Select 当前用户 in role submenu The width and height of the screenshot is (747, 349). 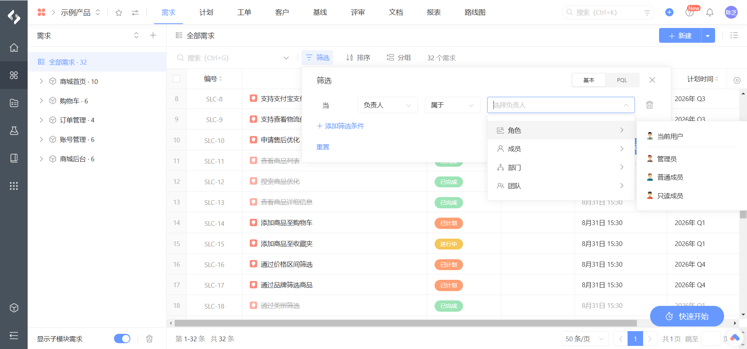692,136
